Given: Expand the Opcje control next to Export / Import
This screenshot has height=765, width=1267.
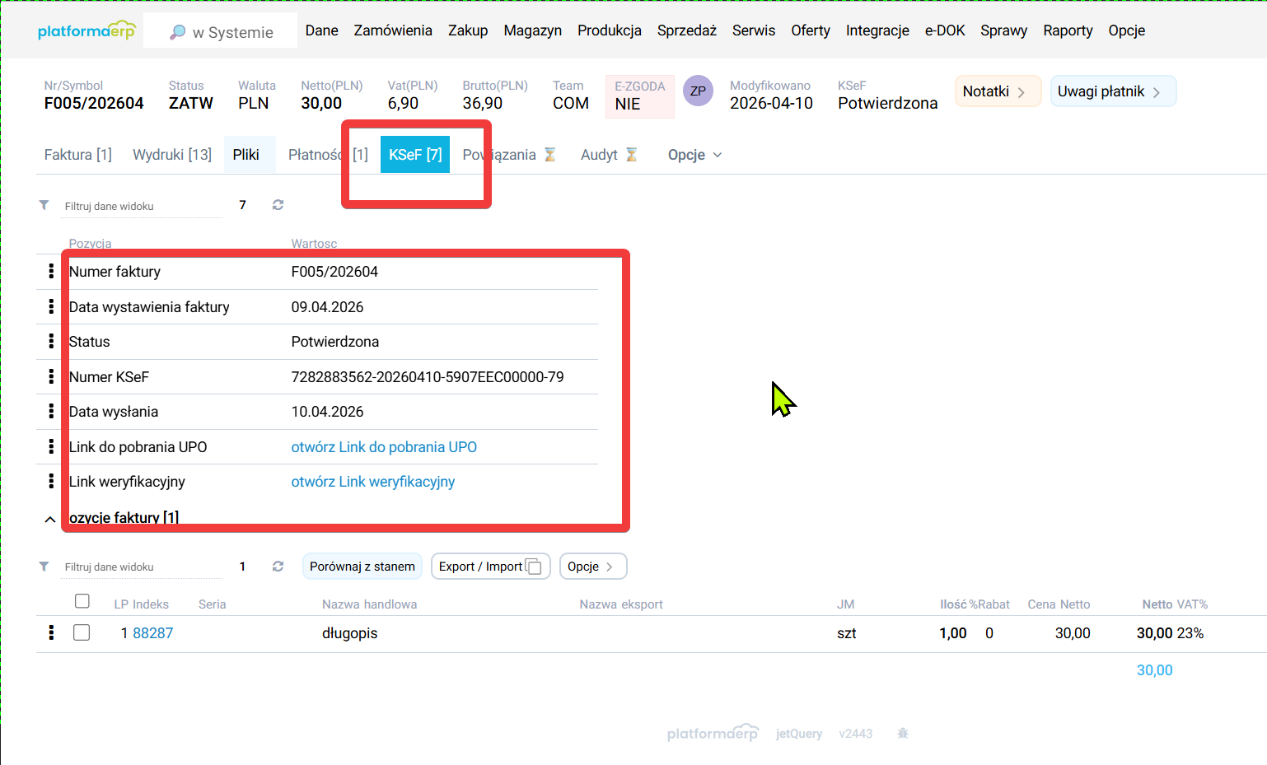Looking at the screenshot, I should click(592, 566).
